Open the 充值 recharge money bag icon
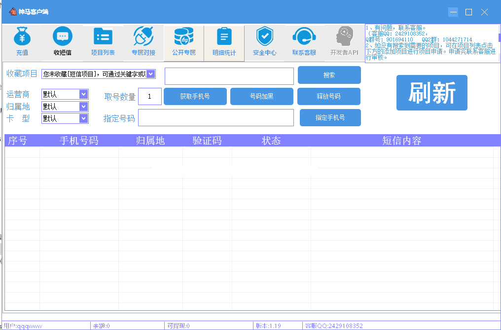Viewport: 501px width, 330px height. click(22, 37)
